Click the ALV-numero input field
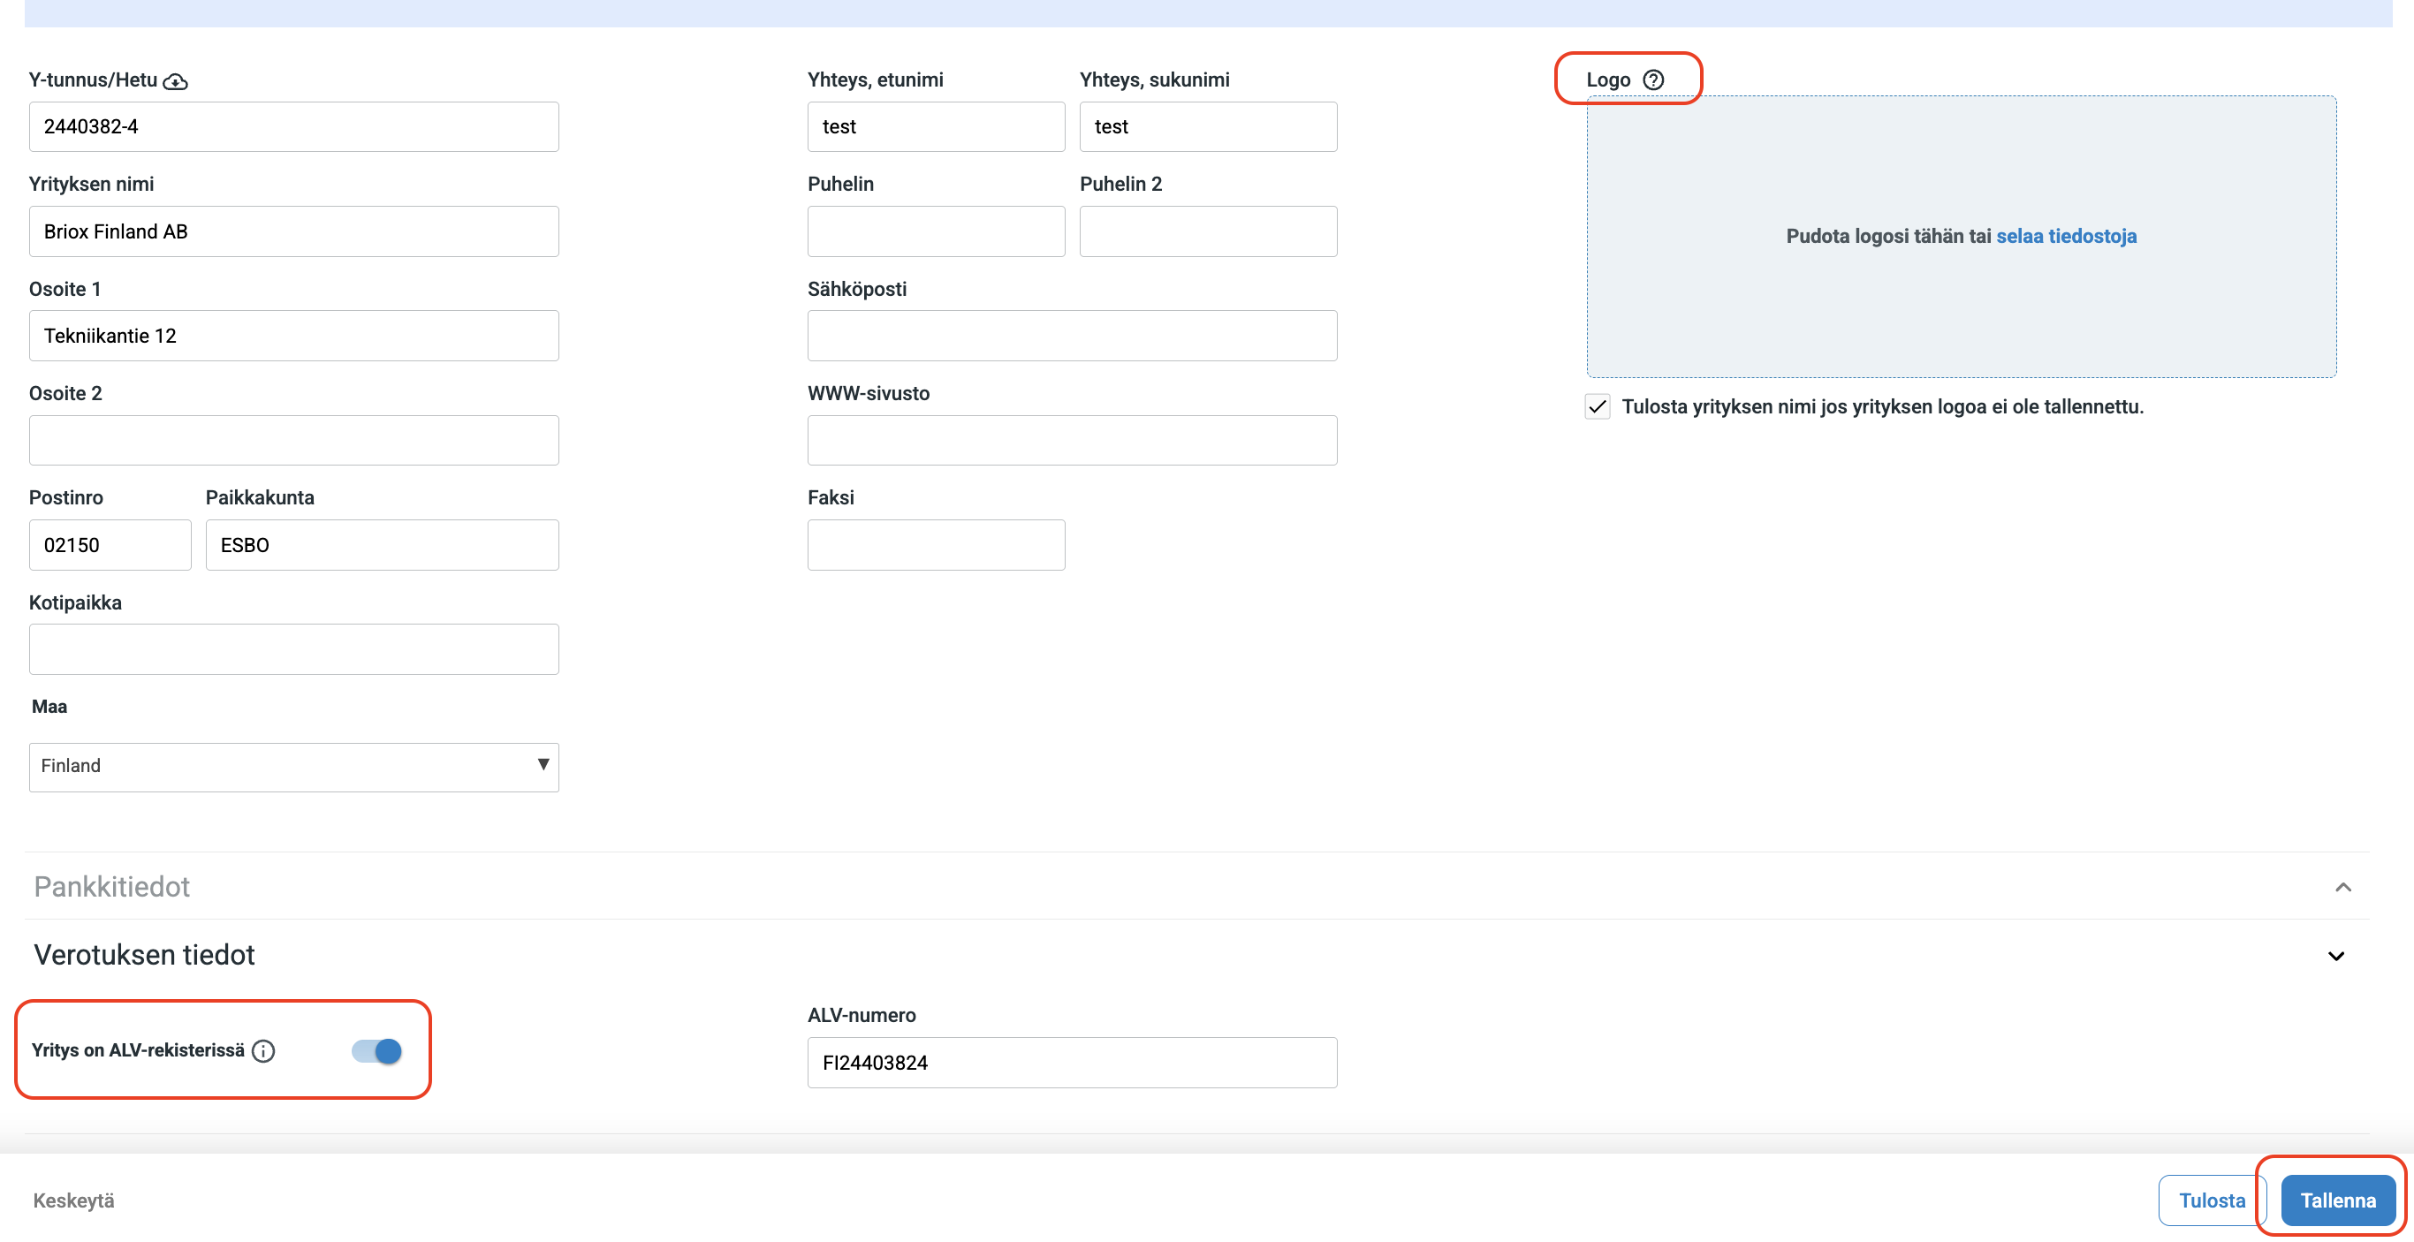 click(1071, 1062)
